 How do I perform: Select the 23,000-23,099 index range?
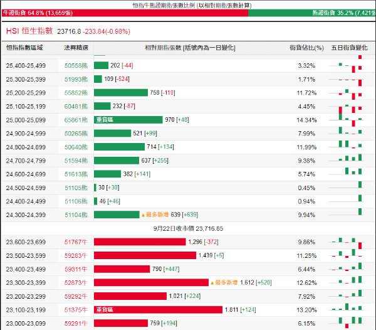pos(26,324)
